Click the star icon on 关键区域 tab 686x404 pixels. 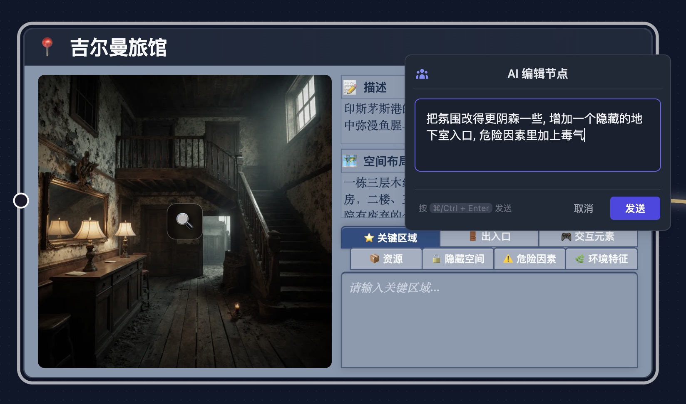point(369,238)
